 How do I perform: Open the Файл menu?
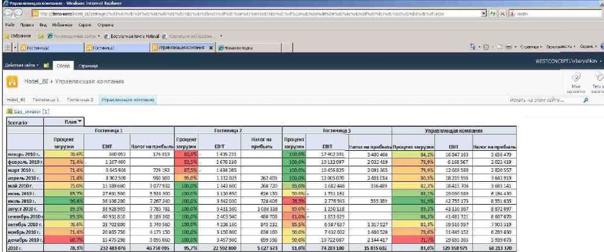click(x=9, y=25)
